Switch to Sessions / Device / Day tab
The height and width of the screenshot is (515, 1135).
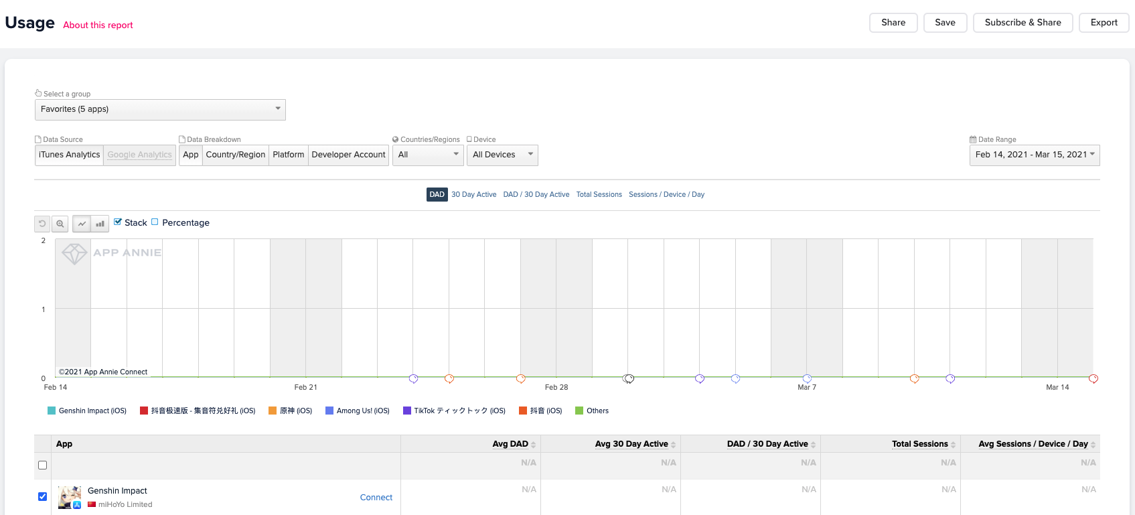point(666,195)
